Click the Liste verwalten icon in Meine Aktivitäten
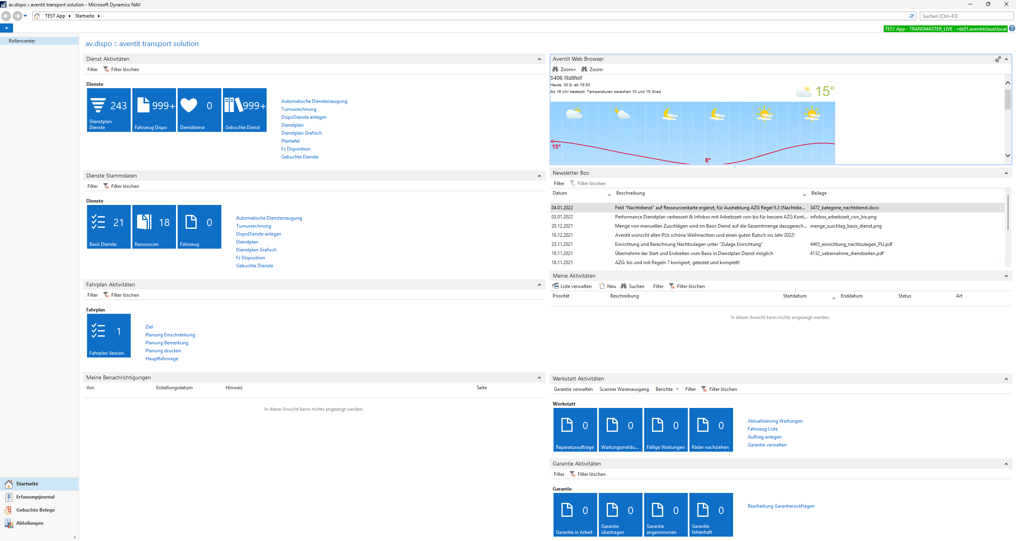The width and height of the screenshot is (1016, 541). pyautogui.click(x=555, y=286)
